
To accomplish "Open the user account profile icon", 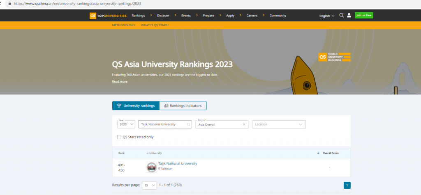I will [x=349, y=15].
